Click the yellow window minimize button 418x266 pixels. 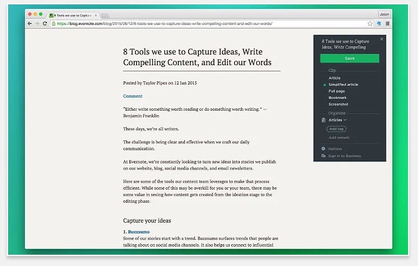tap(35, 14)
